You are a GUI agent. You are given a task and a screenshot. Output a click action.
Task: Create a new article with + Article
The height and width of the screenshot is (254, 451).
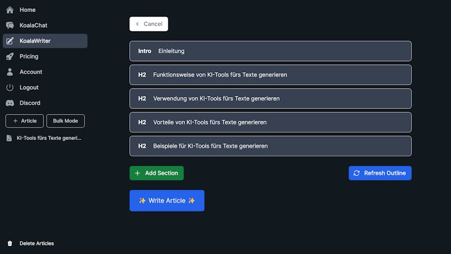tap(24, 121)
